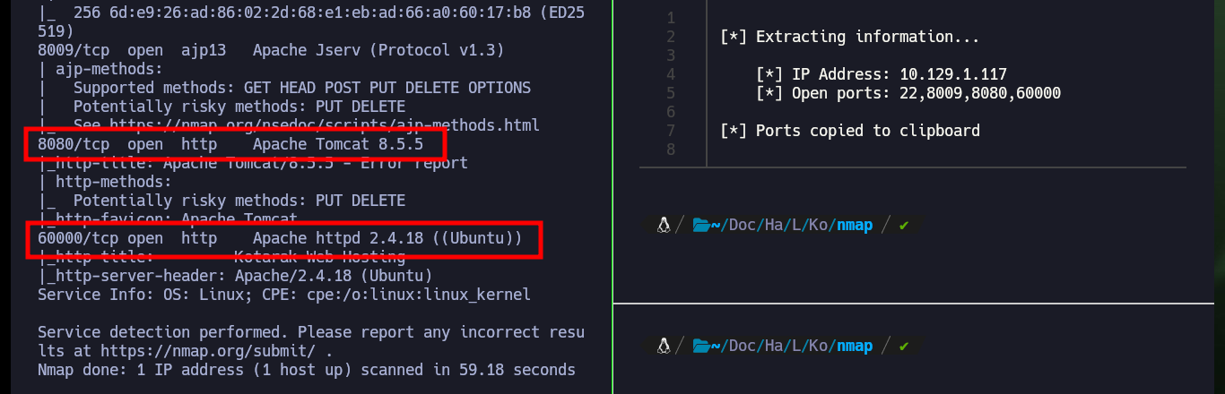The width and height of the screenshot is (1225, 394).
Task: Click the bold nmap directory in upper prompt
Action: tap(855, 225)
